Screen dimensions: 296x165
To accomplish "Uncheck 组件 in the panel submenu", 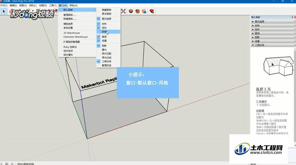I will [x=108, y=28].
